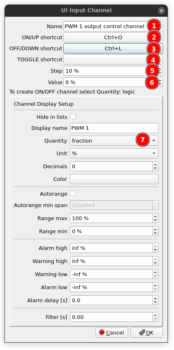
Task: Increase Alarm delay with the up arrow
Action: 155,298
